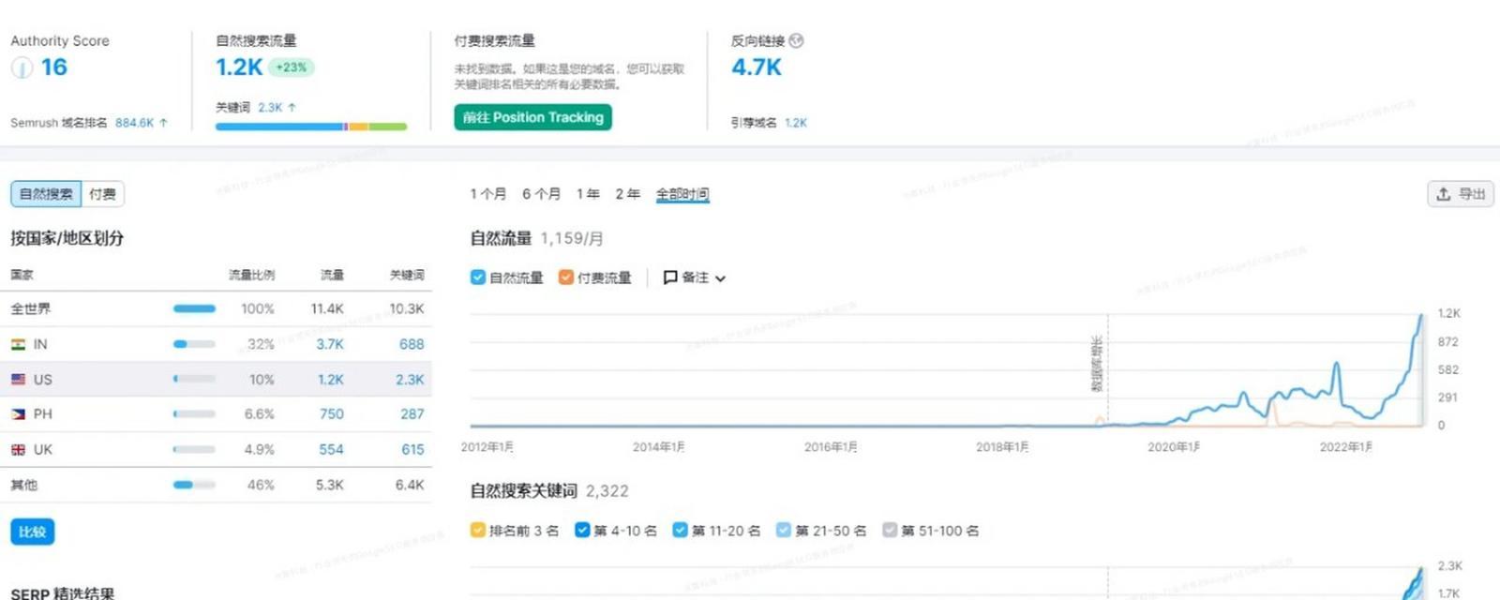
Task: Click the 前往 Position Tracking button
Action: coord(532,117)
